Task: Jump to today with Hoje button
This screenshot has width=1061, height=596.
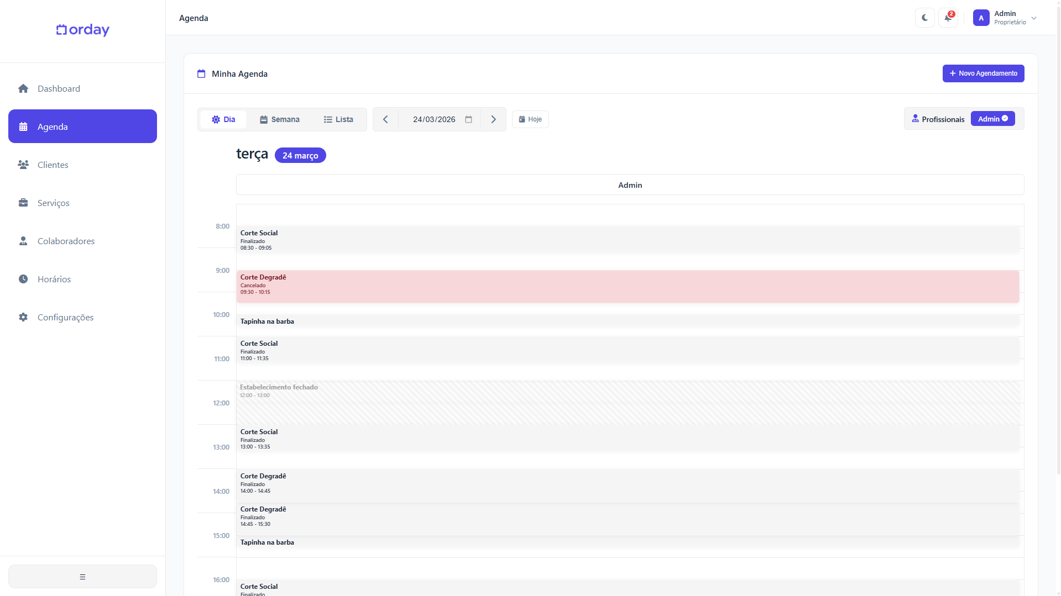Action: [530, 119]
